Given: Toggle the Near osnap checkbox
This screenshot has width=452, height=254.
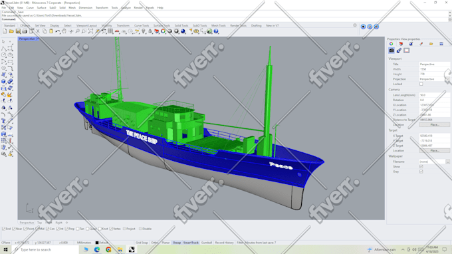Looking at the screenshot, I should tap(14, 229).
